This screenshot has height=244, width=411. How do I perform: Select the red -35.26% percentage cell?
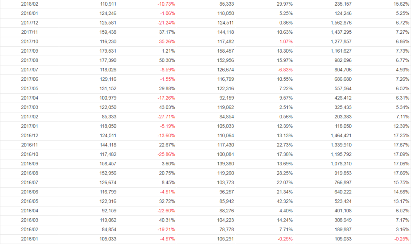(166, 41)
